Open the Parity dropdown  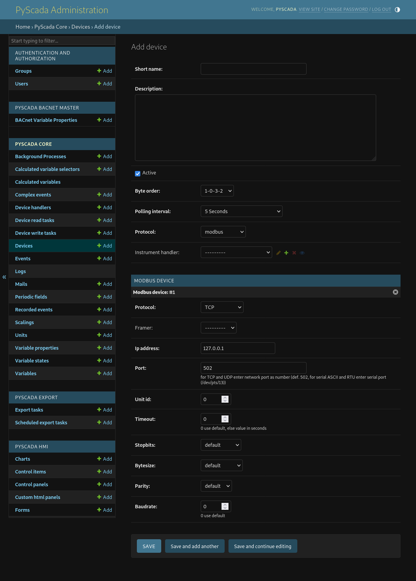[216, 486]
